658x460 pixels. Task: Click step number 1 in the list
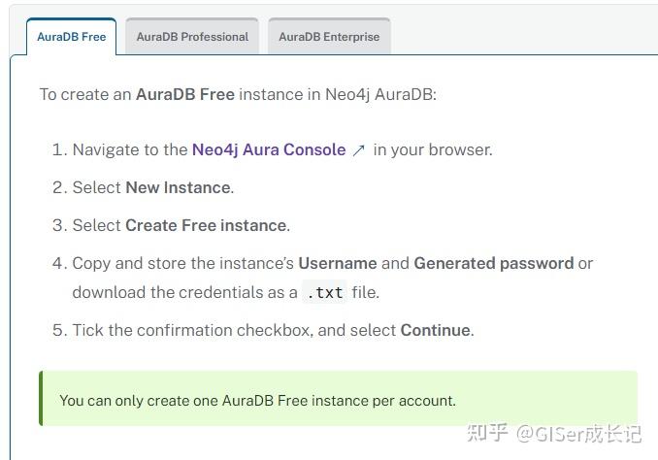(59, 149)
